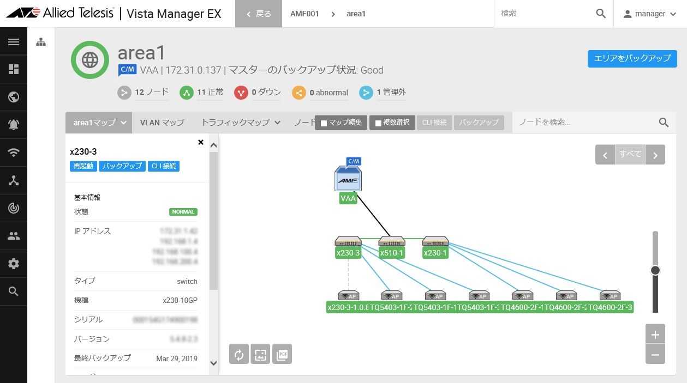Open the dashboard tiles icon in sidebar
The image size is (687, 383).
14,69
